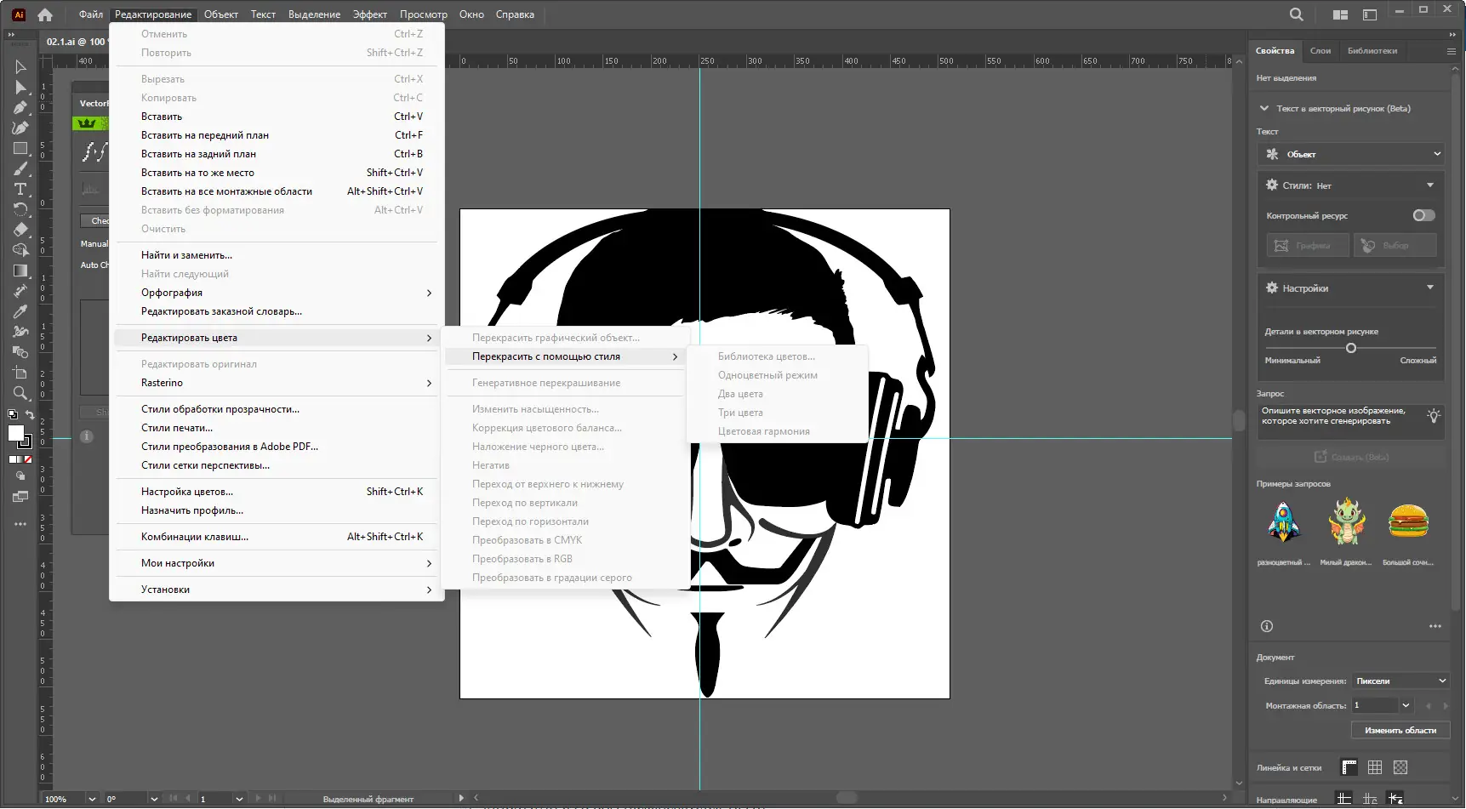
Task: Activate the Zoom magnifier tool
Action: click(x=20, y=393)
